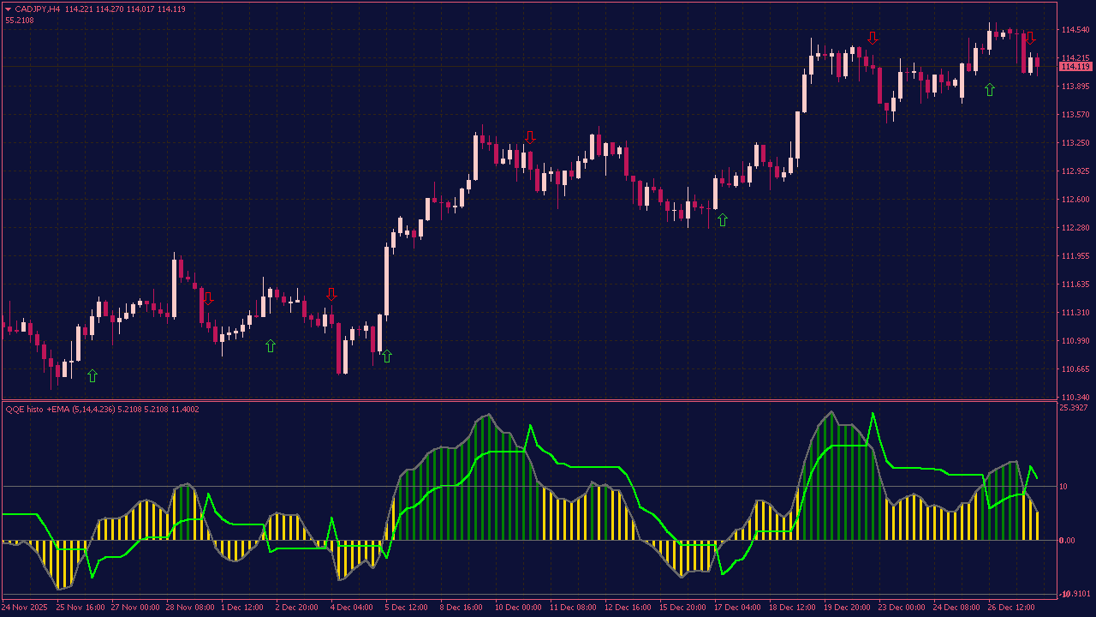The width and height of the screenshot is (1096, 617).
Task: Click the highlighted current price 114.119 label
Action: click(x=1075, y=67)
